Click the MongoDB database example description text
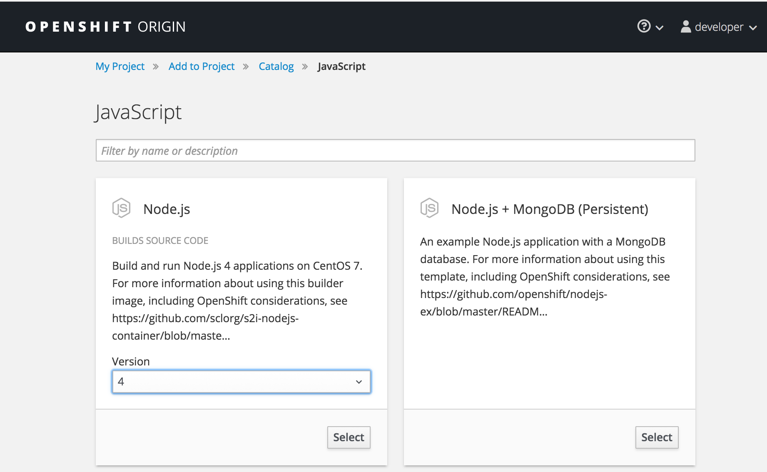 pyautogui.click(x=545, y=276)
